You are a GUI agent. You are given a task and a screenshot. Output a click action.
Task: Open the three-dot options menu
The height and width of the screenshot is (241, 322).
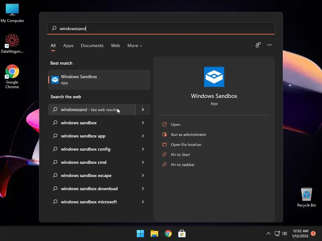click(x=269, y=45)
